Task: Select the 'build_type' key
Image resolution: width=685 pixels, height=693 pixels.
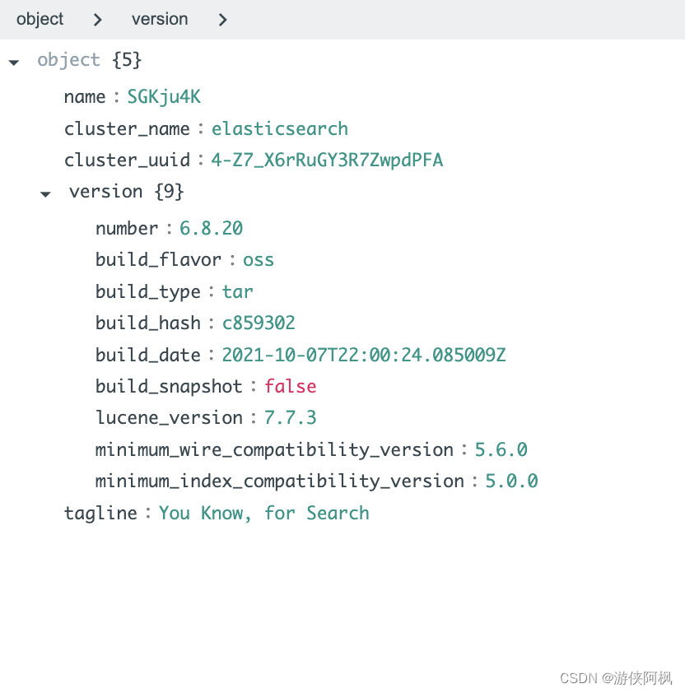Action: 148,292
